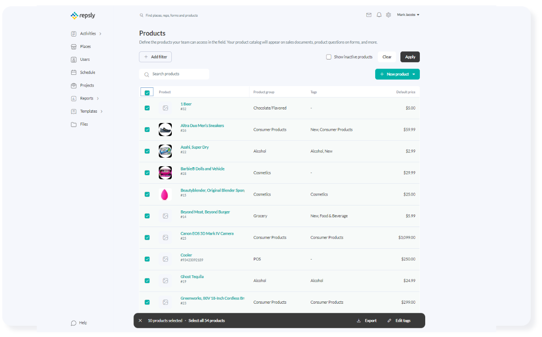Click the Asahi Super Dry thumbnail
542x337 pixels.
click(165, 151)
